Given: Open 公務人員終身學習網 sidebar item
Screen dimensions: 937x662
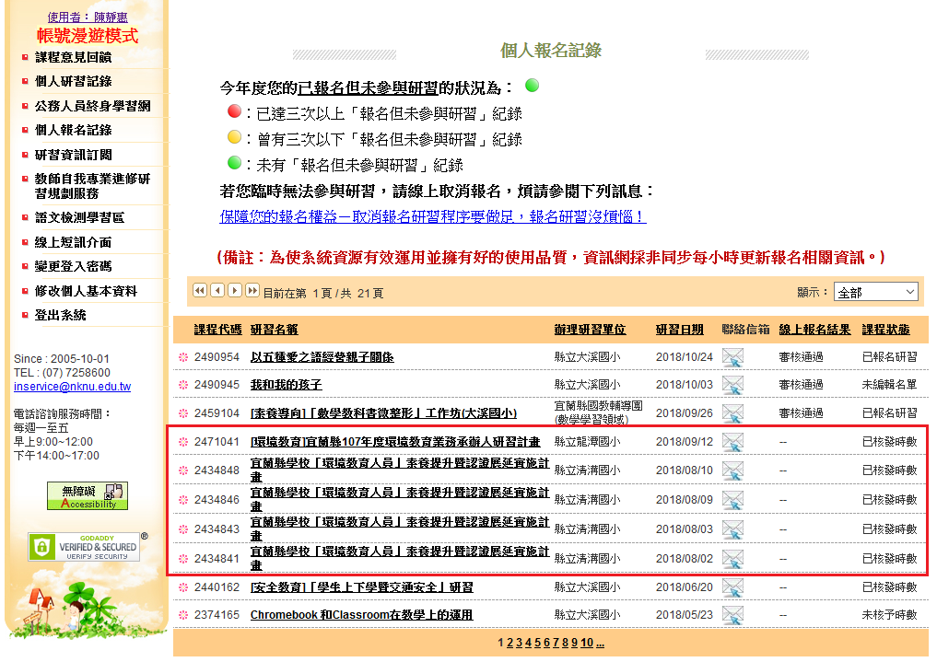Looking at the screenshot, I should [93, 106].
